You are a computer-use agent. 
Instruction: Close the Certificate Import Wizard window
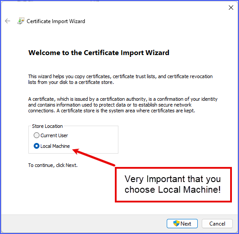231,8
